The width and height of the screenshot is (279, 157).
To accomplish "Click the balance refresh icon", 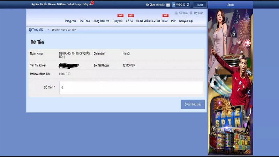I will coord(188,5).
